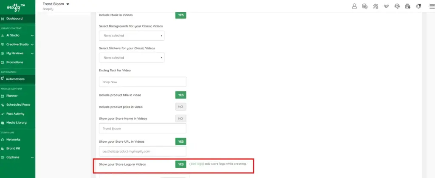
Task: Click the Scheduled Posts sidebar icon
Action: [3, 105]
